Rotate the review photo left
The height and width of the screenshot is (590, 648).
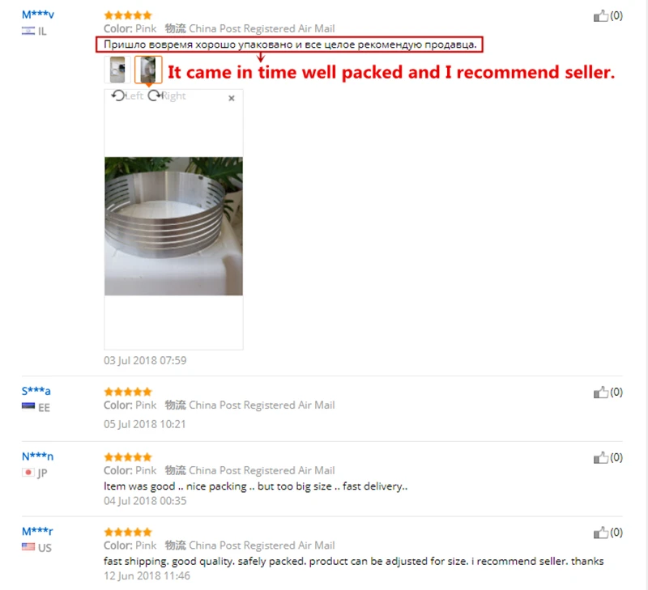(x=127, y=96)
